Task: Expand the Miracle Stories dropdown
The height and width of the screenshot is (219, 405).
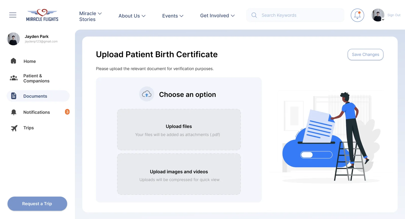Action: pos(90,16)
